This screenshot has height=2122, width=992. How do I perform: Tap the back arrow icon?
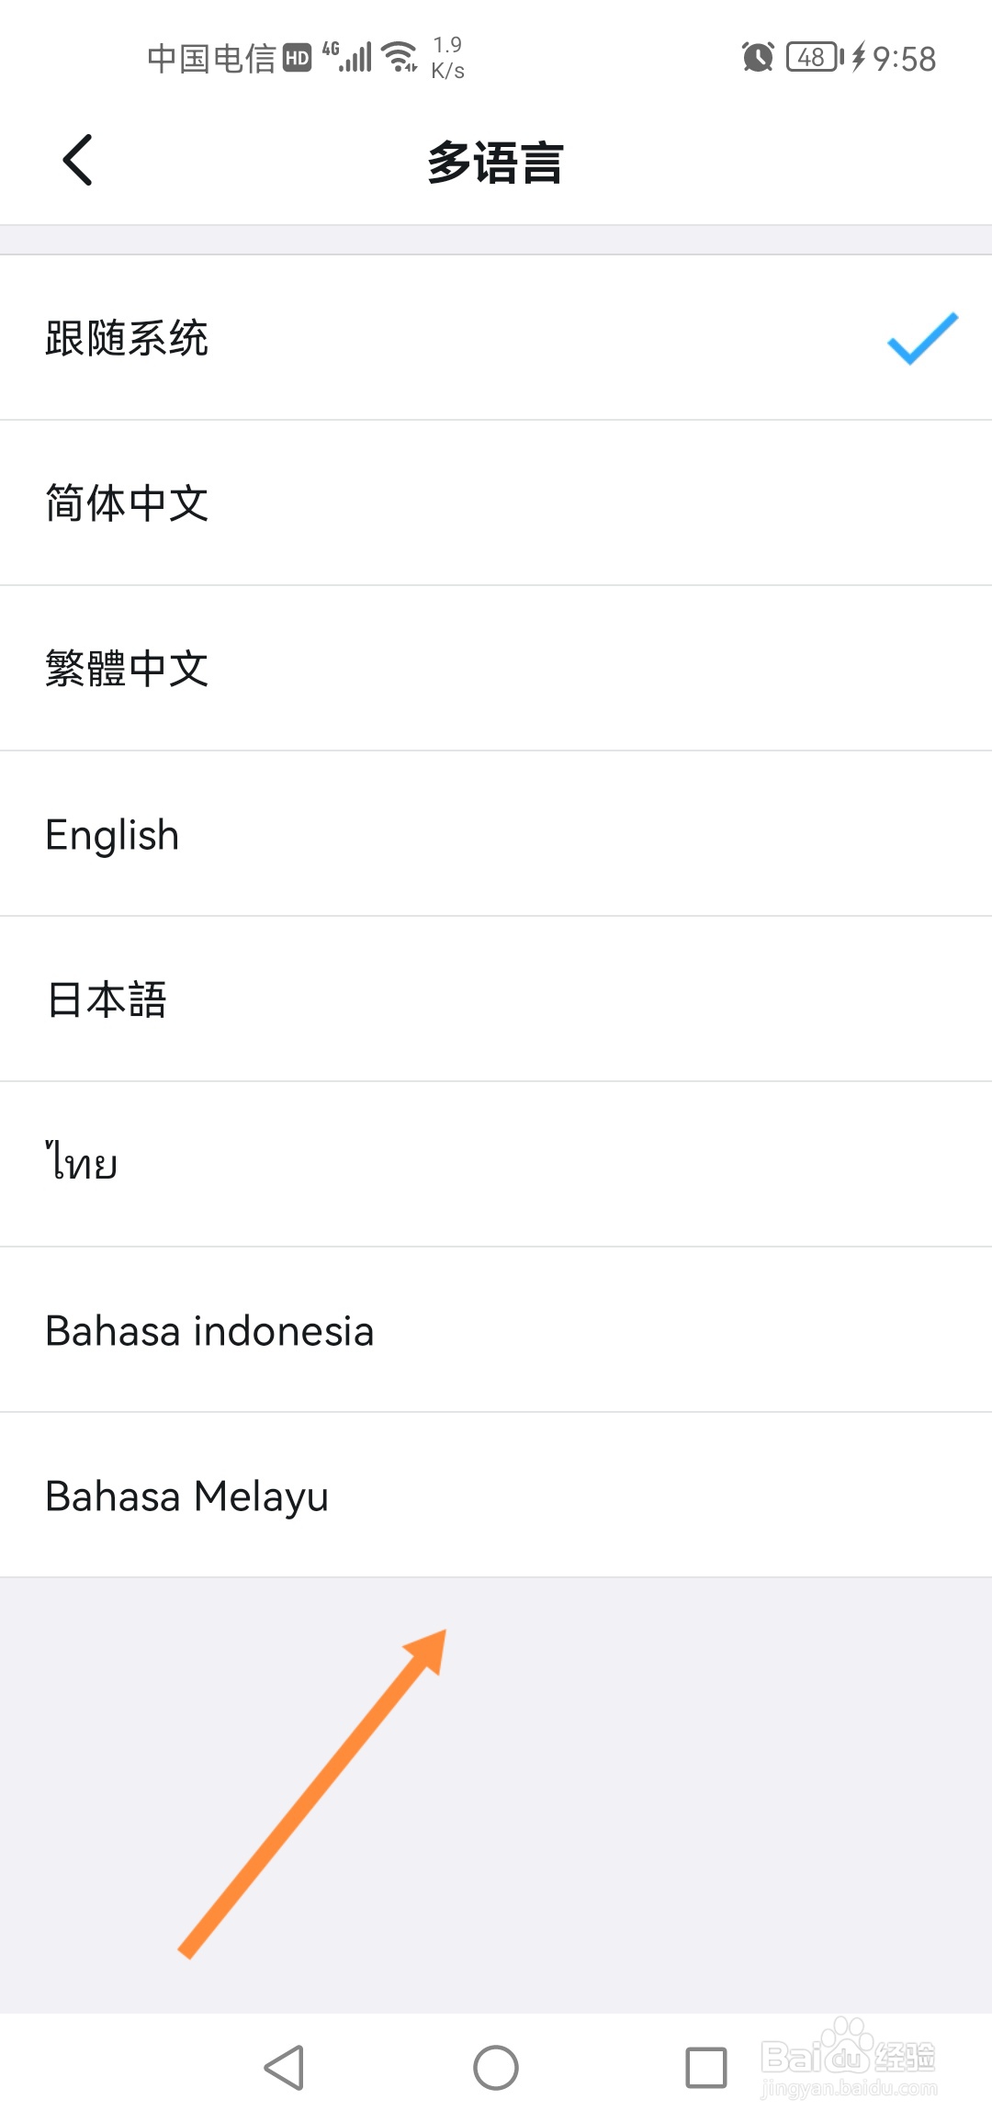pos(78,160)
